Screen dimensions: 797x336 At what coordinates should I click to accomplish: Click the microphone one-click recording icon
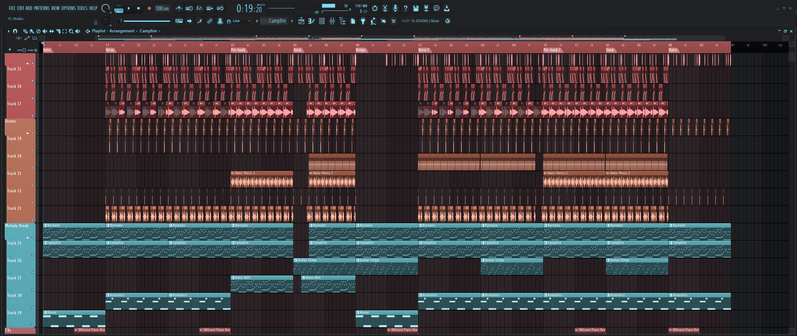pyautogui.click(x=395, y=8)
